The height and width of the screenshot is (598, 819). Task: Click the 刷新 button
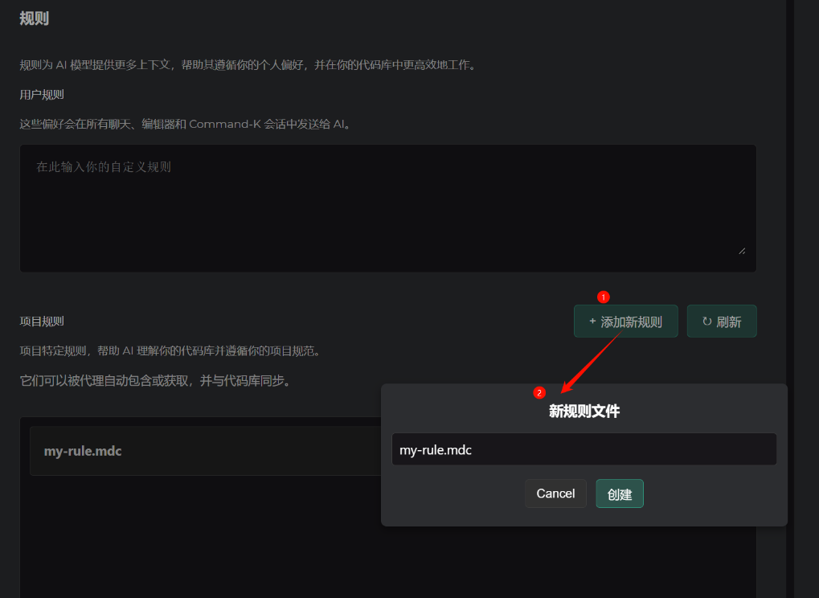pos(722,322)
